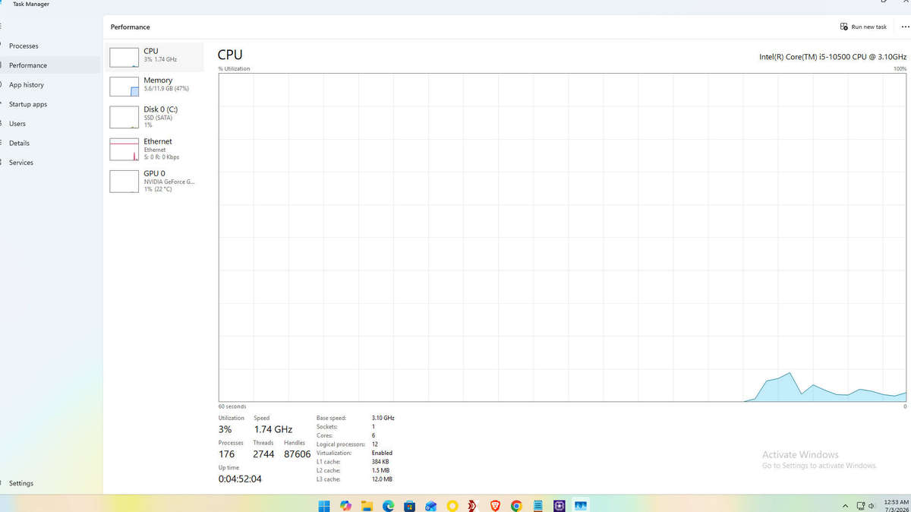Select the GPU 0 resource entry
The height and width of the screenshot is (512, 911).
tap(156, 181)
